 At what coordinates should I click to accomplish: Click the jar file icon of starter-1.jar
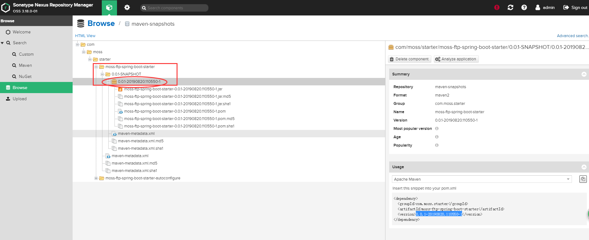click(120, 89)
